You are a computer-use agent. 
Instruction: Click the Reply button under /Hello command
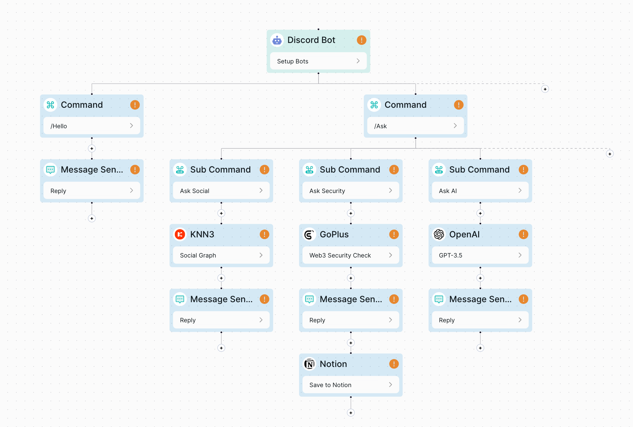pos(91,190)
